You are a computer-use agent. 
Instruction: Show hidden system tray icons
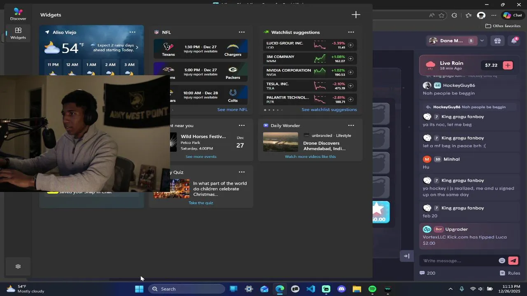point(450,289)
